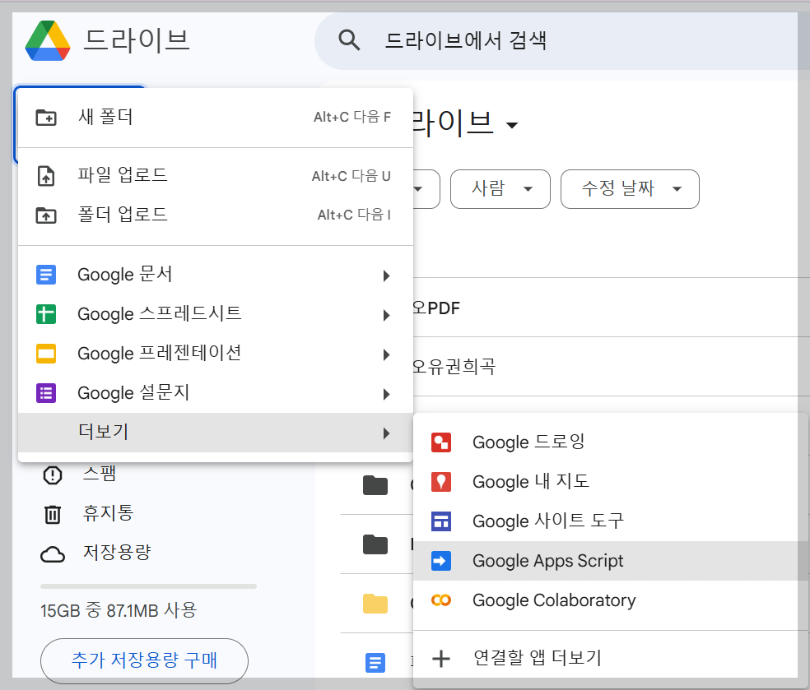Click the storage usage progress bar
The height and width of the screenshot is (690, 810).
pos(148,586)
